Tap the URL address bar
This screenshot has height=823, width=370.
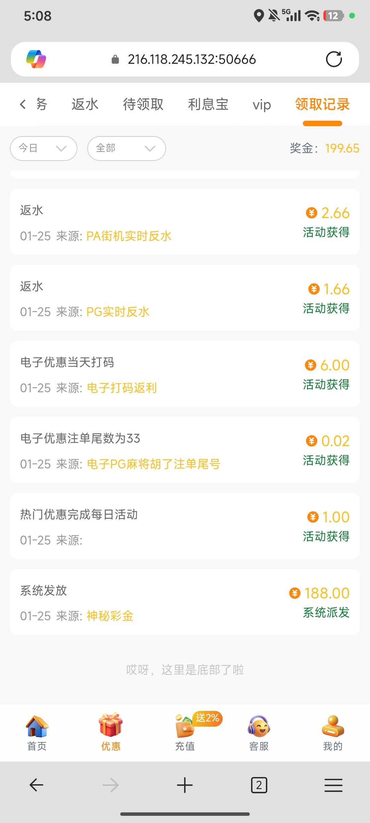click(192, 59)
